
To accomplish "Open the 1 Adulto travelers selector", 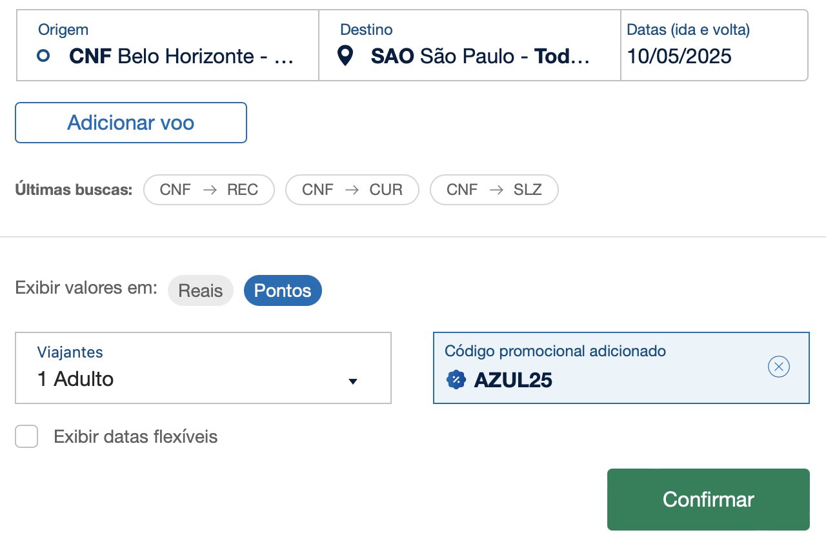I will 203,368.
